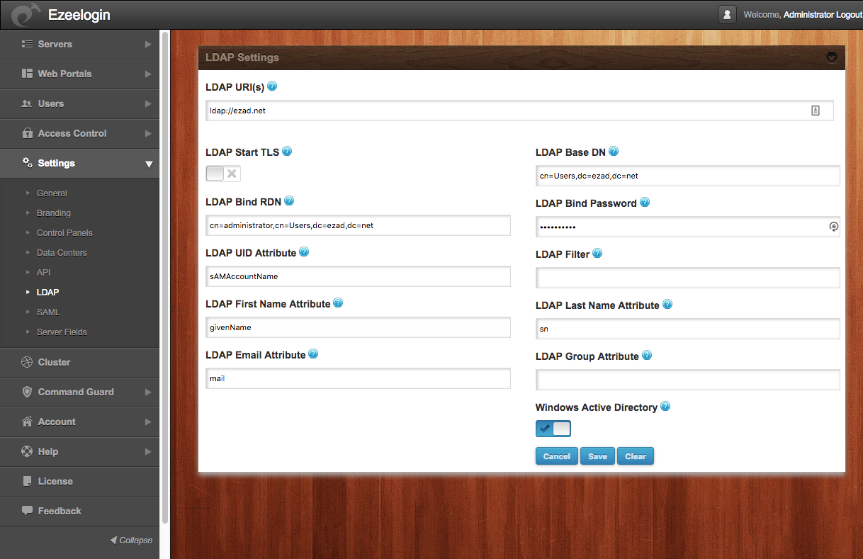Open help for LDAP Start TLS

point(287,152)
